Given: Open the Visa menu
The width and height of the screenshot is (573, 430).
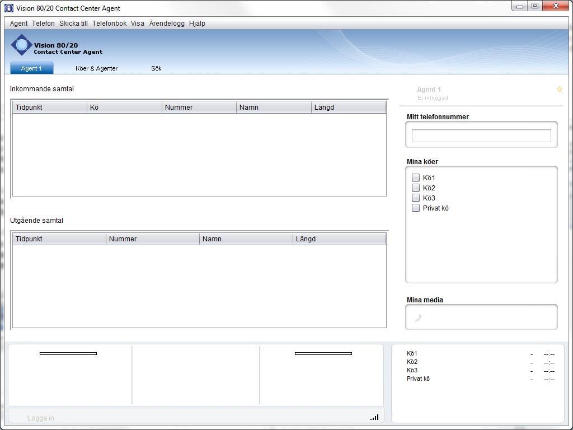Looking at the screenshot, I should click(138, 24).
